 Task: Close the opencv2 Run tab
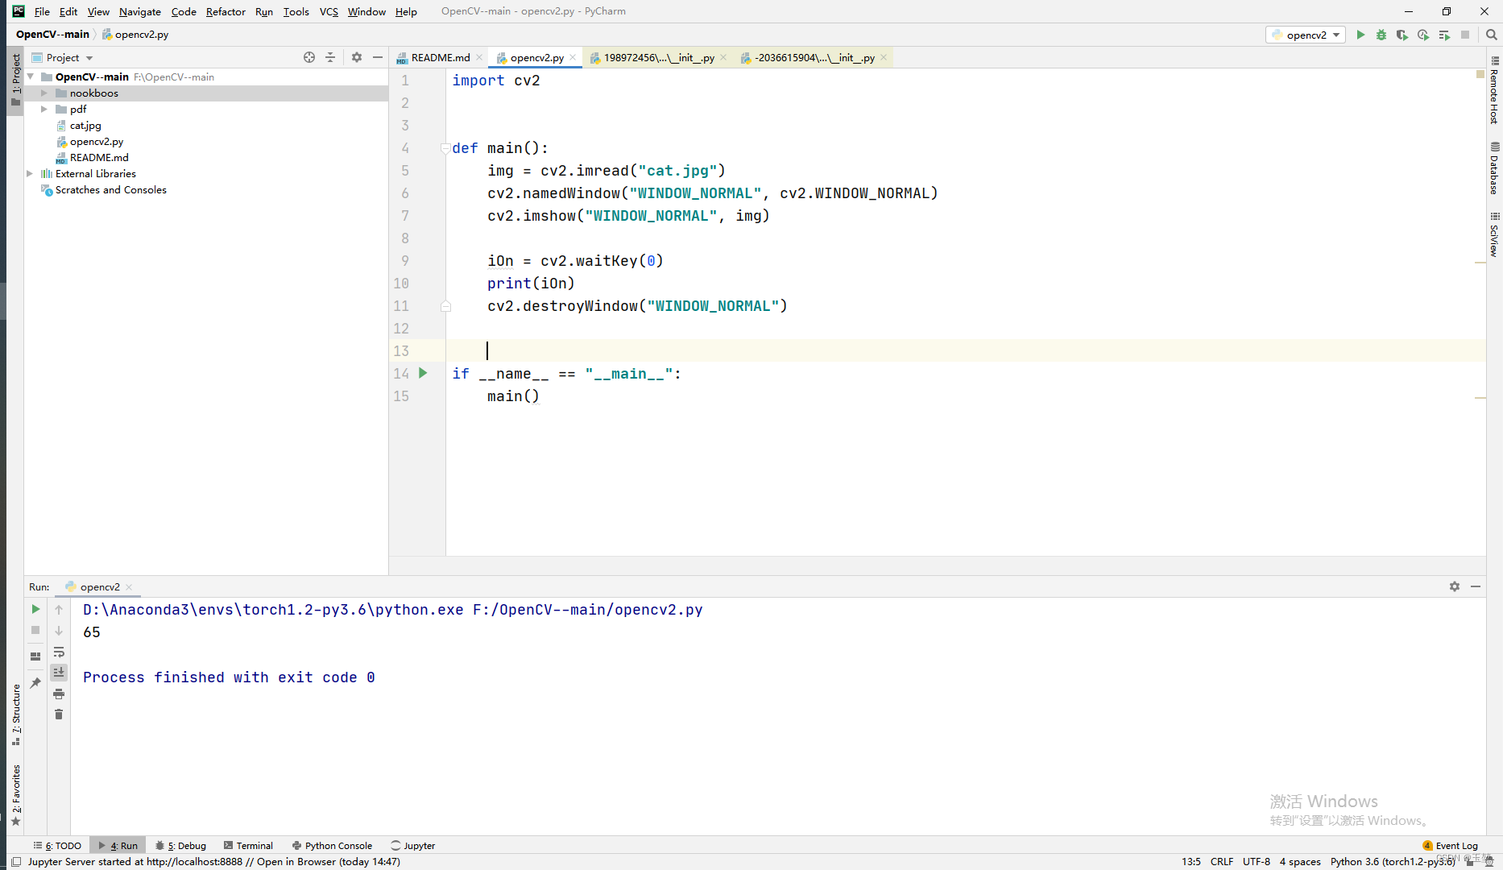click(129, 587)
